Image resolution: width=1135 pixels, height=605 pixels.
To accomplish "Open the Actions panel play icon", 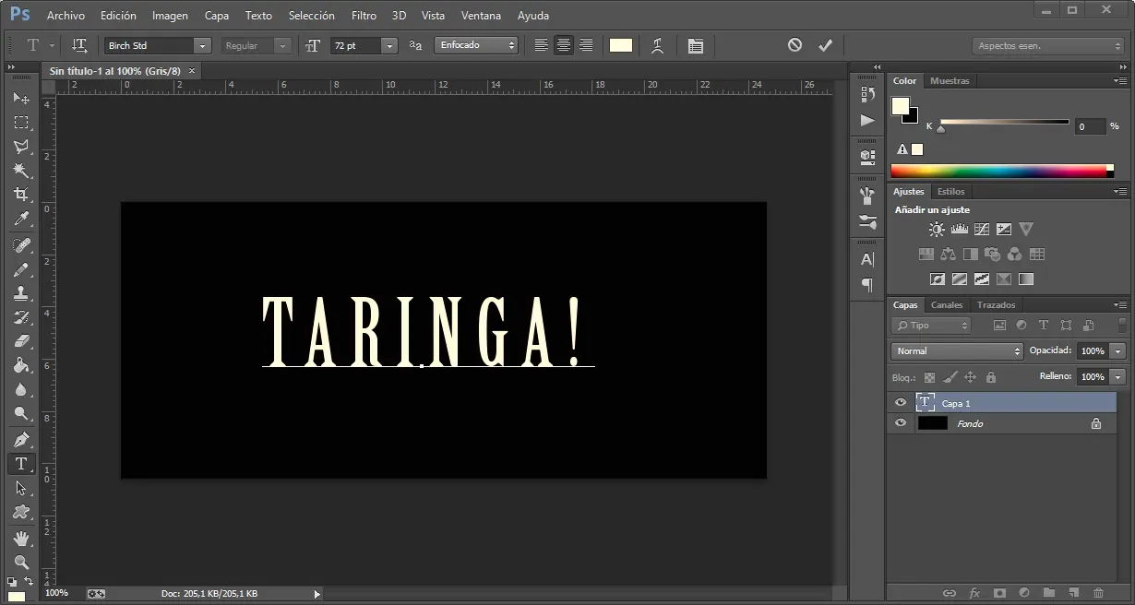I will tap(867, 120).
